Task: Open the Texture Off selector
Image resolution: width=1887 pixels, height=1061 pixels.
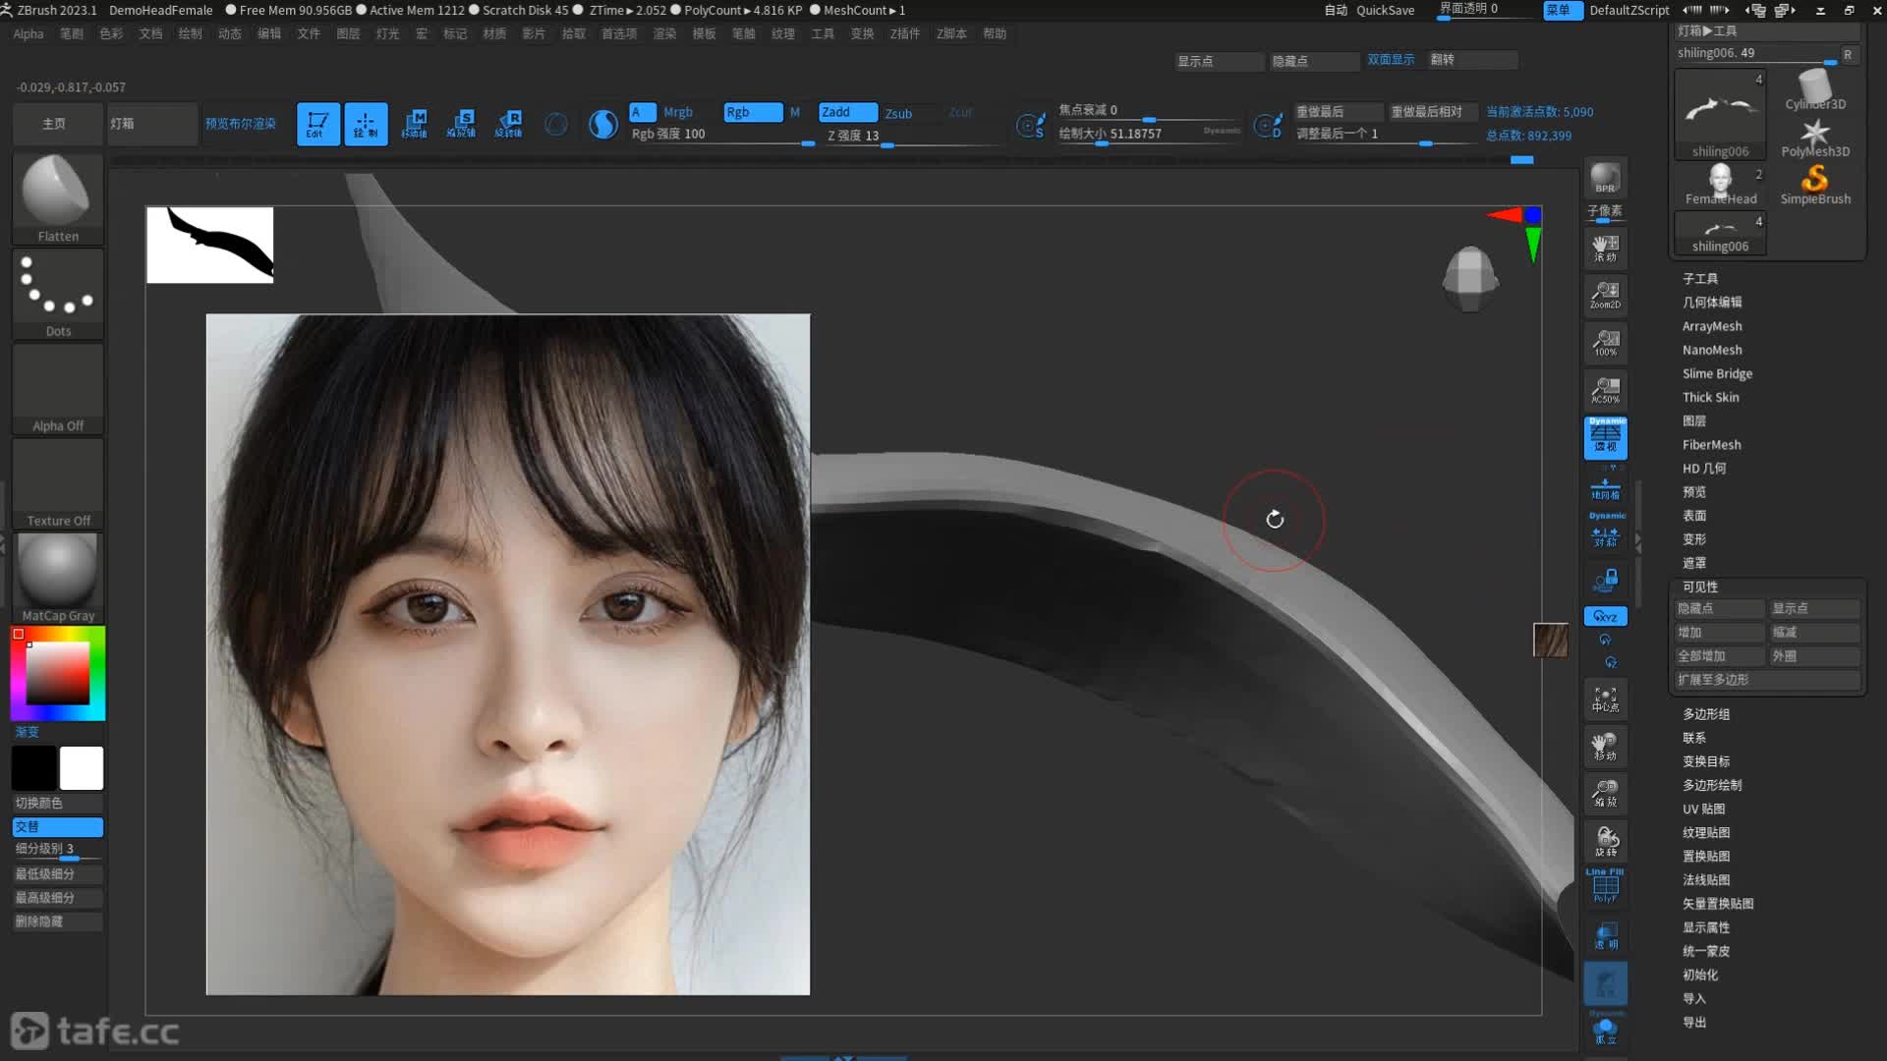Action: pyautogui.click(x=58, y=484)
